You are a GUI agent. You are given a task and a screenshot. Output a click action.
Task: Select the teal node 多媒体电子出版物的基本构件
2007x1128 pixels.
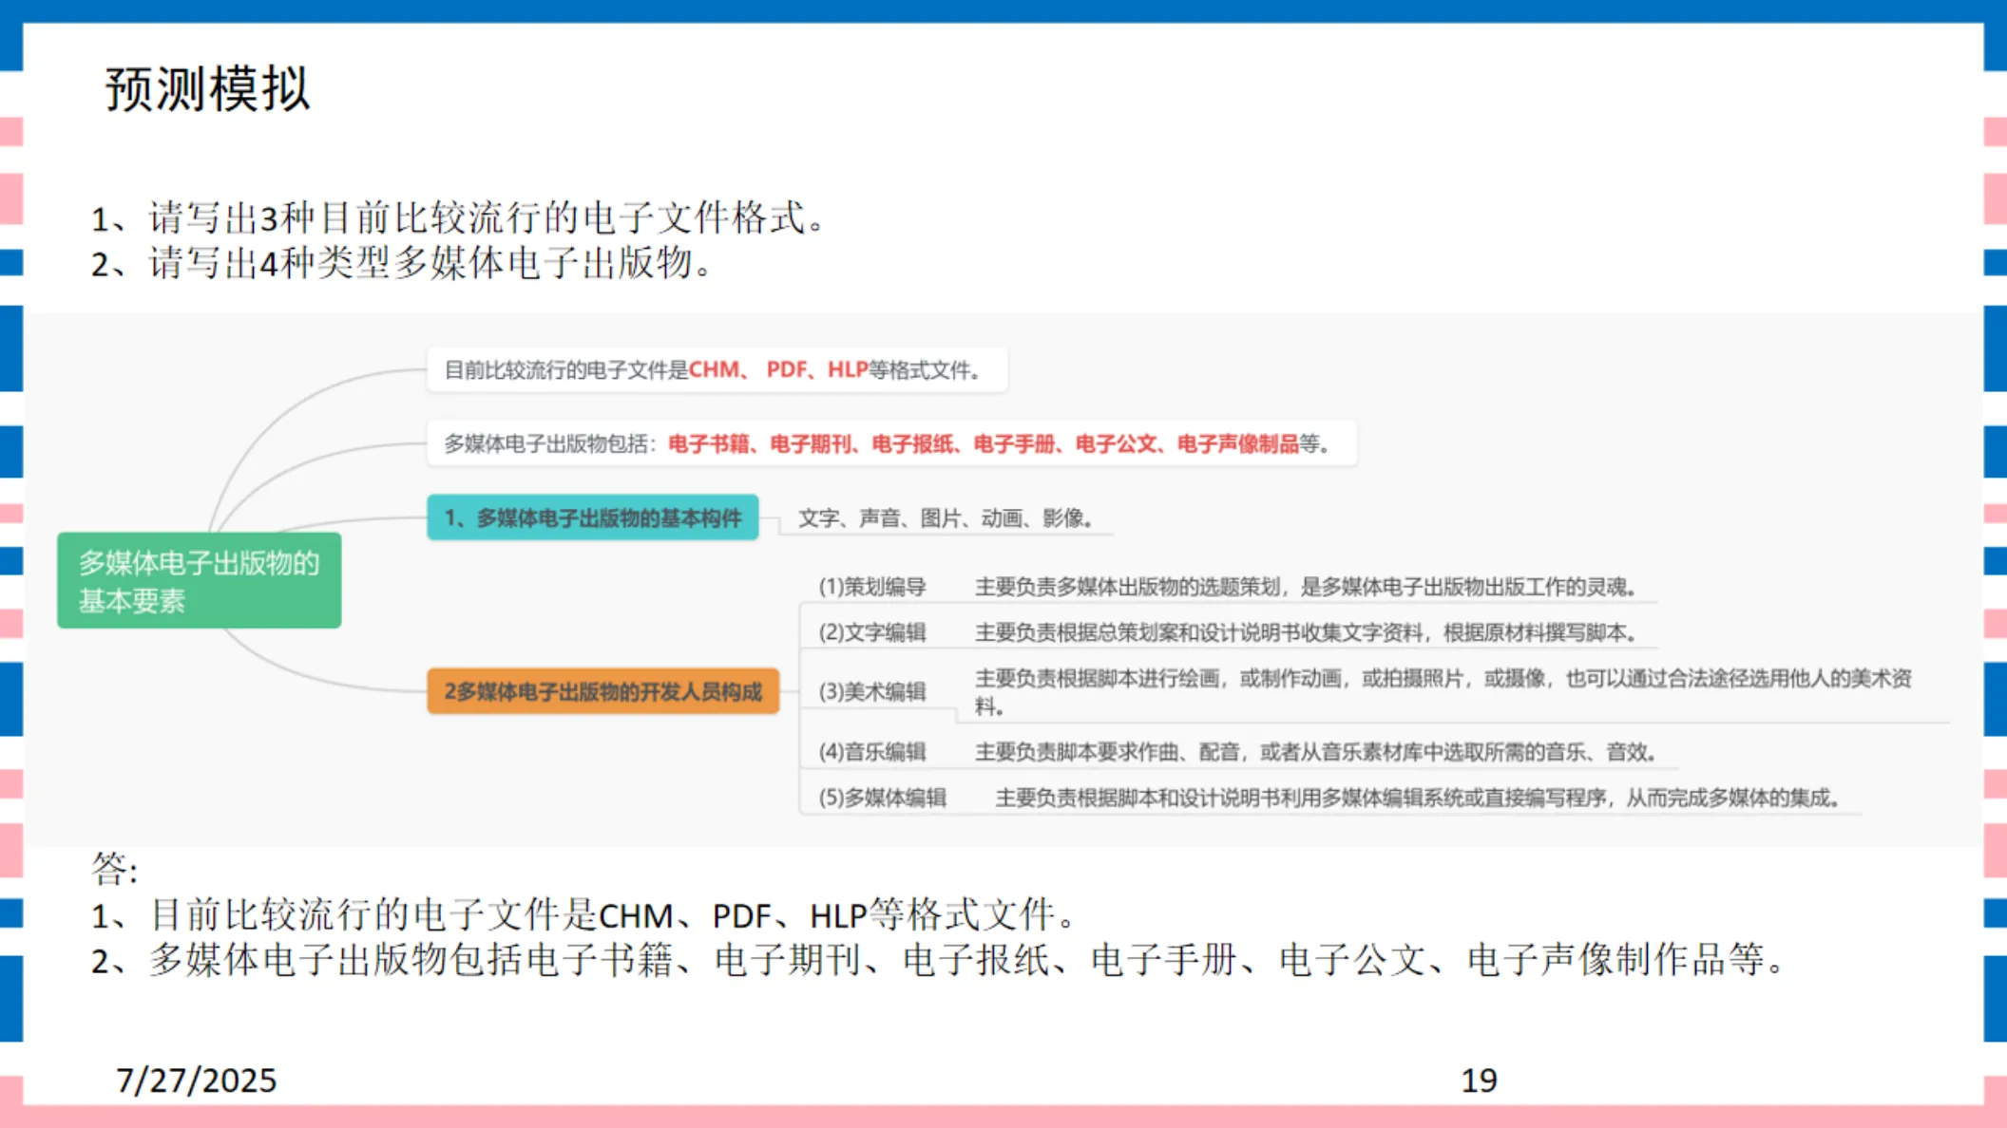tap(593, 517)
